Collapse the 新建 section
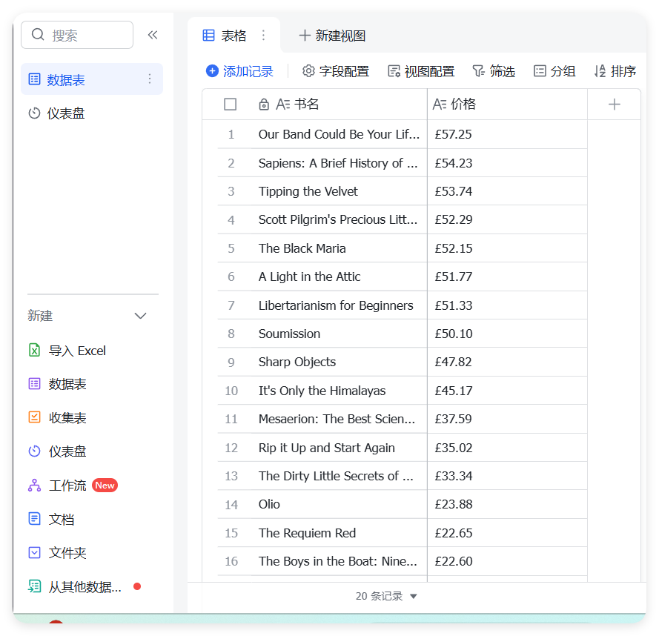This screenshot has width=659, height=636. pyautogui.click(x=140, y=316)
